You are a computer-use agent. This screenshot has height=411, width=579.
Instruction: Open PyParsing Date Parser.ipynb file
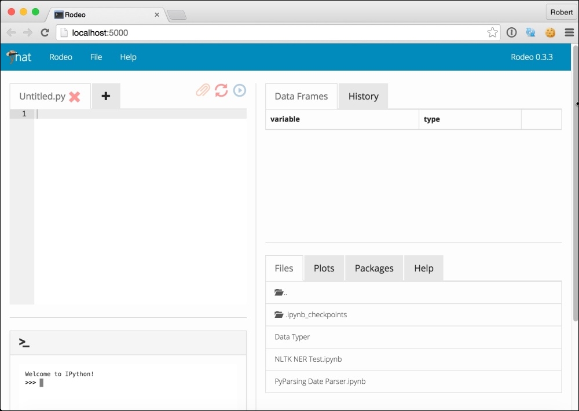click(x=320, y=381)
